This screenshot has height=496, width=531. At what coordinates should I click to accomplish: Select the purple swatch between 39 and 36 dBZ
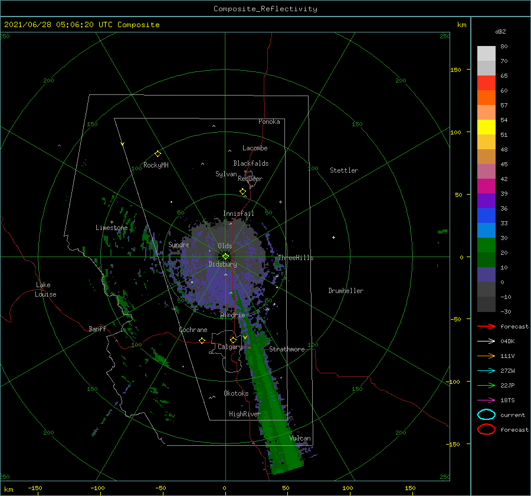(486, 201)
